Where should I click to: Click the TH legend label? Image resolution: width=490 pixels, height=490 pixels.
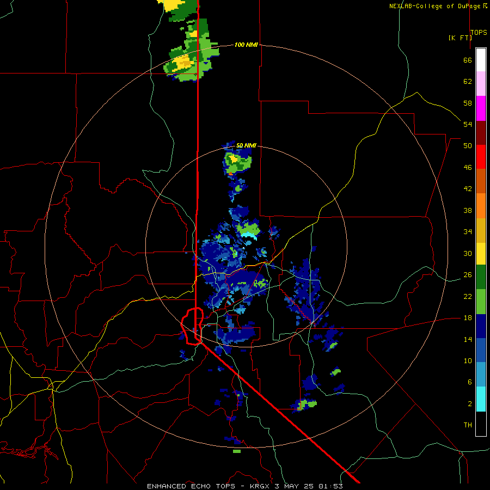pyautogui.click(x=468, y=425)
